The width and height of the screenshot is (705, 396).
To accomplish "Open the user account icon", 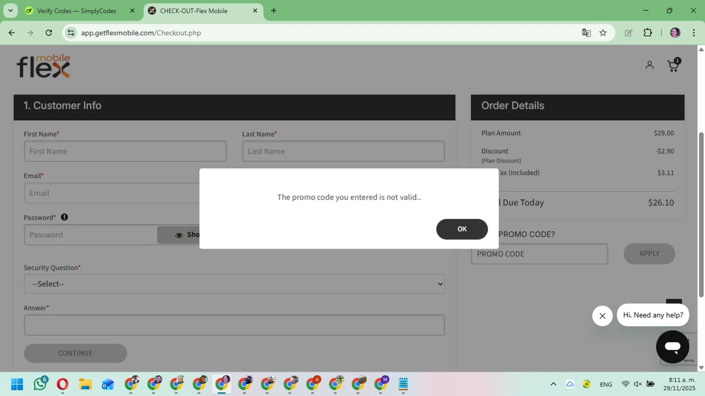I will pyautogui.click(x=650, y=65).
